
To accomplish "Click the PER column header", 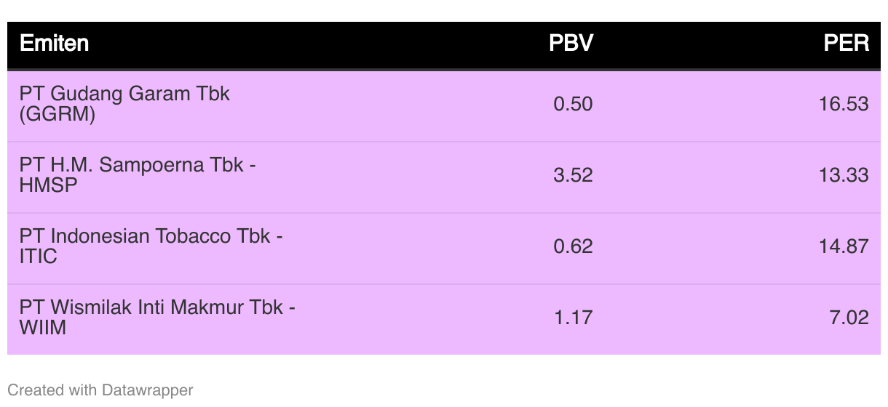I will (x=847, y=44).
